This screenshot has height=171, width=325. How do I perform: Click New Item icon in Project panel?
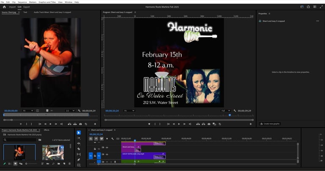click(64, 163)
